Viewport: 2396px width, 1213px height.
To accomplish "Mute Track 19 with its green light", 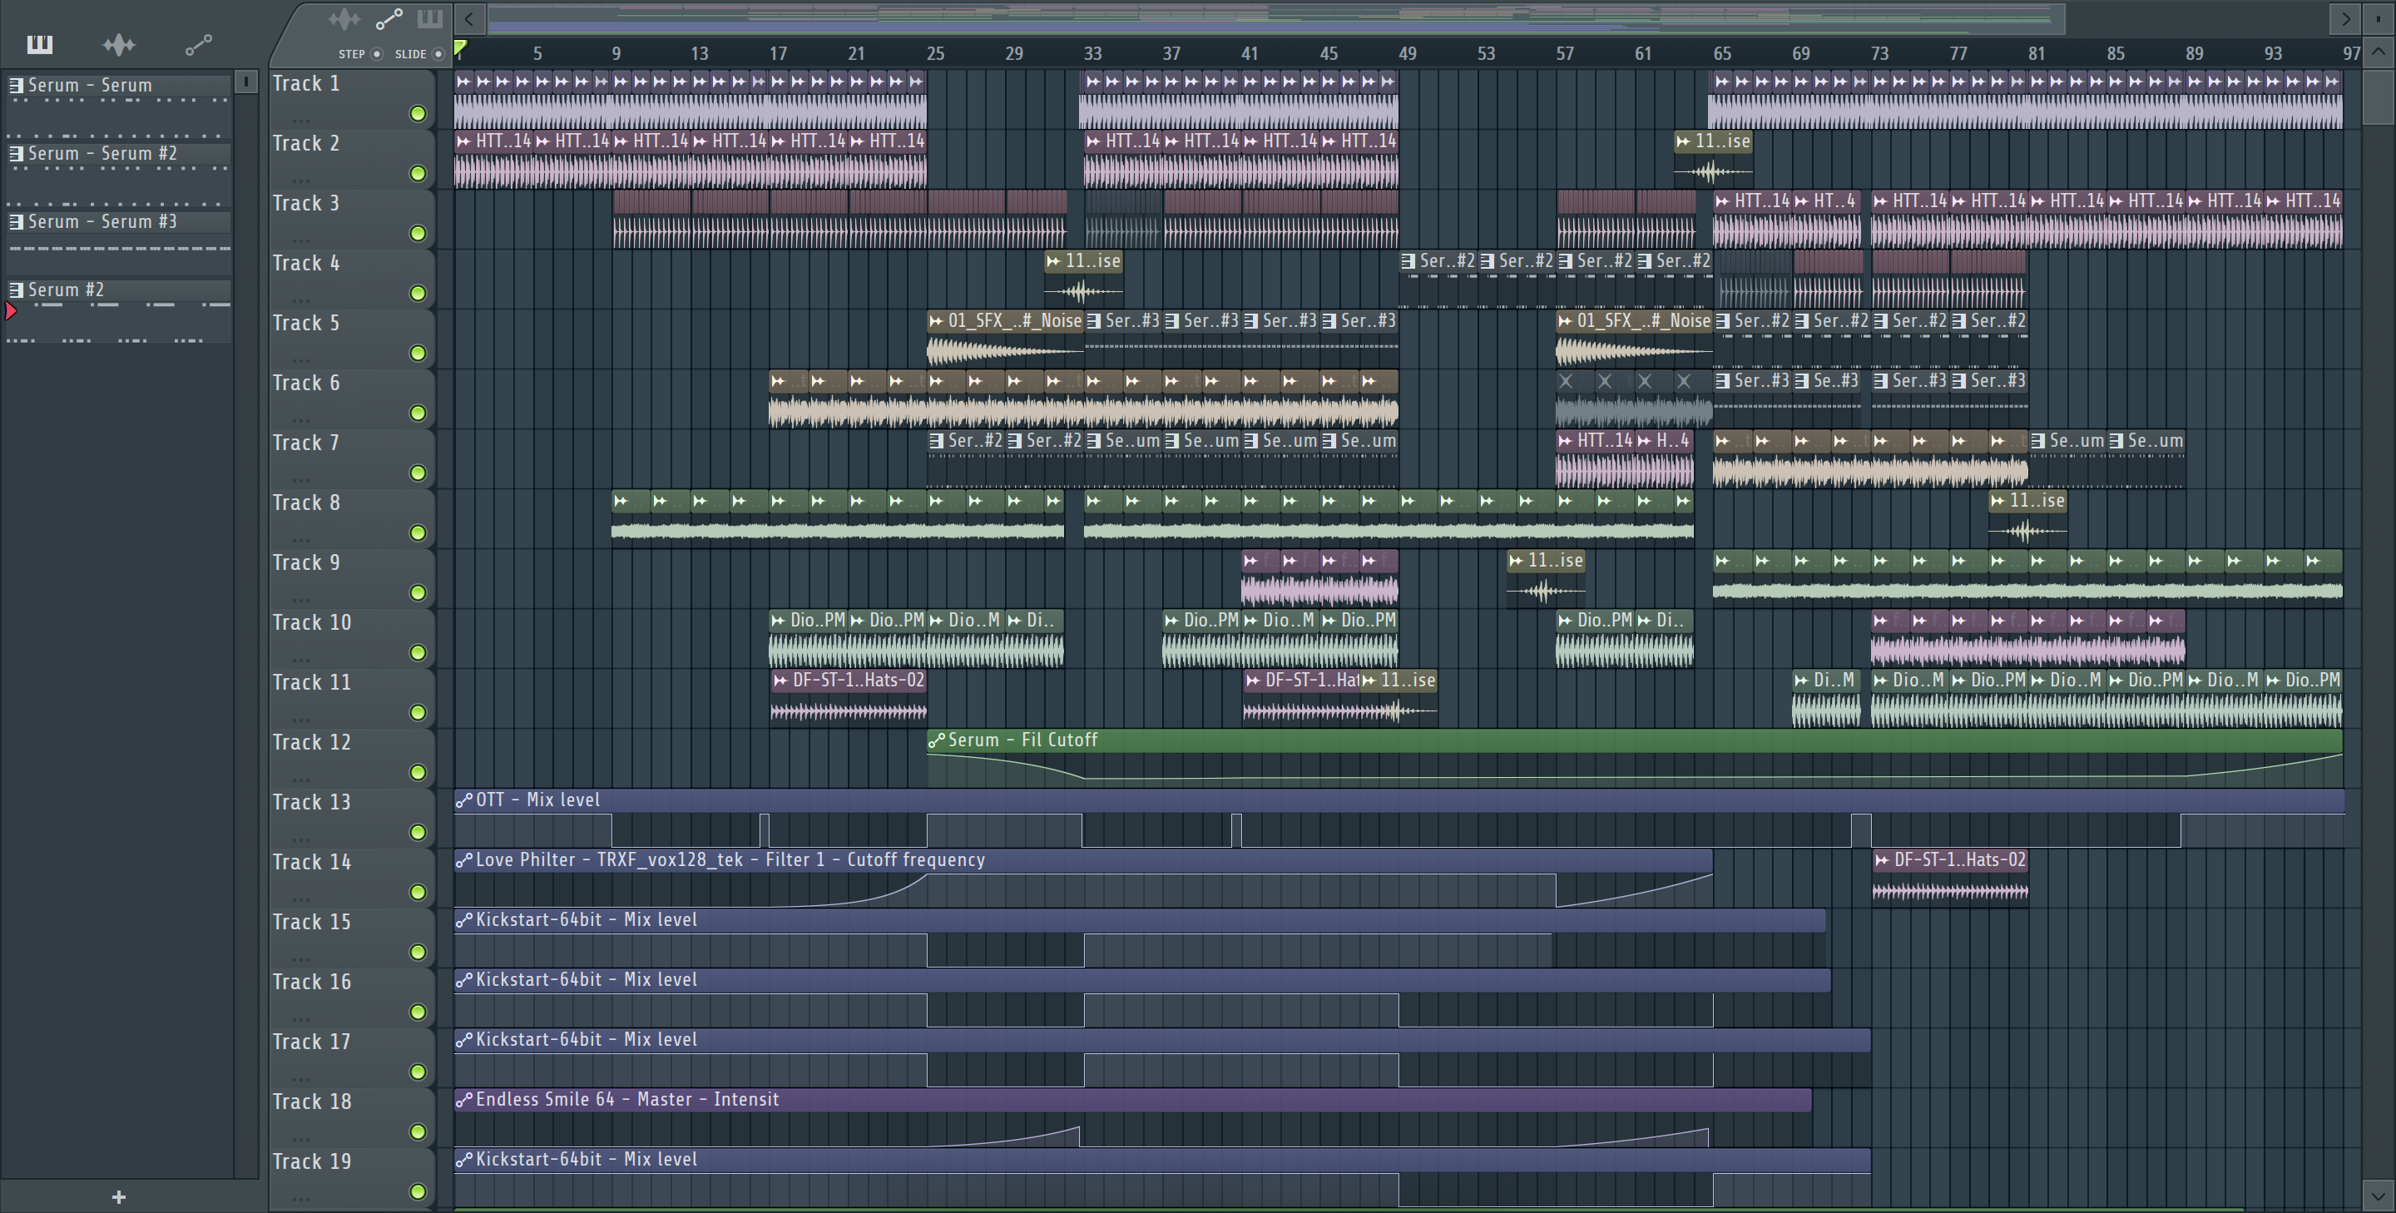I will (x=418, y=1191).
